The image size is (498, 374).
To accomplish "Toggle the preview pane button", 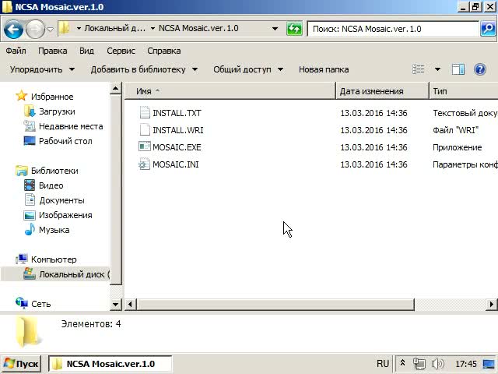I will click(x=458, y=69).
